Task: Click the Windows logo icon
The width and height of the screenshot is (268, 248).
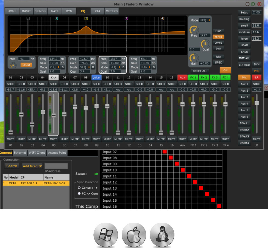Action: (106, 235)
